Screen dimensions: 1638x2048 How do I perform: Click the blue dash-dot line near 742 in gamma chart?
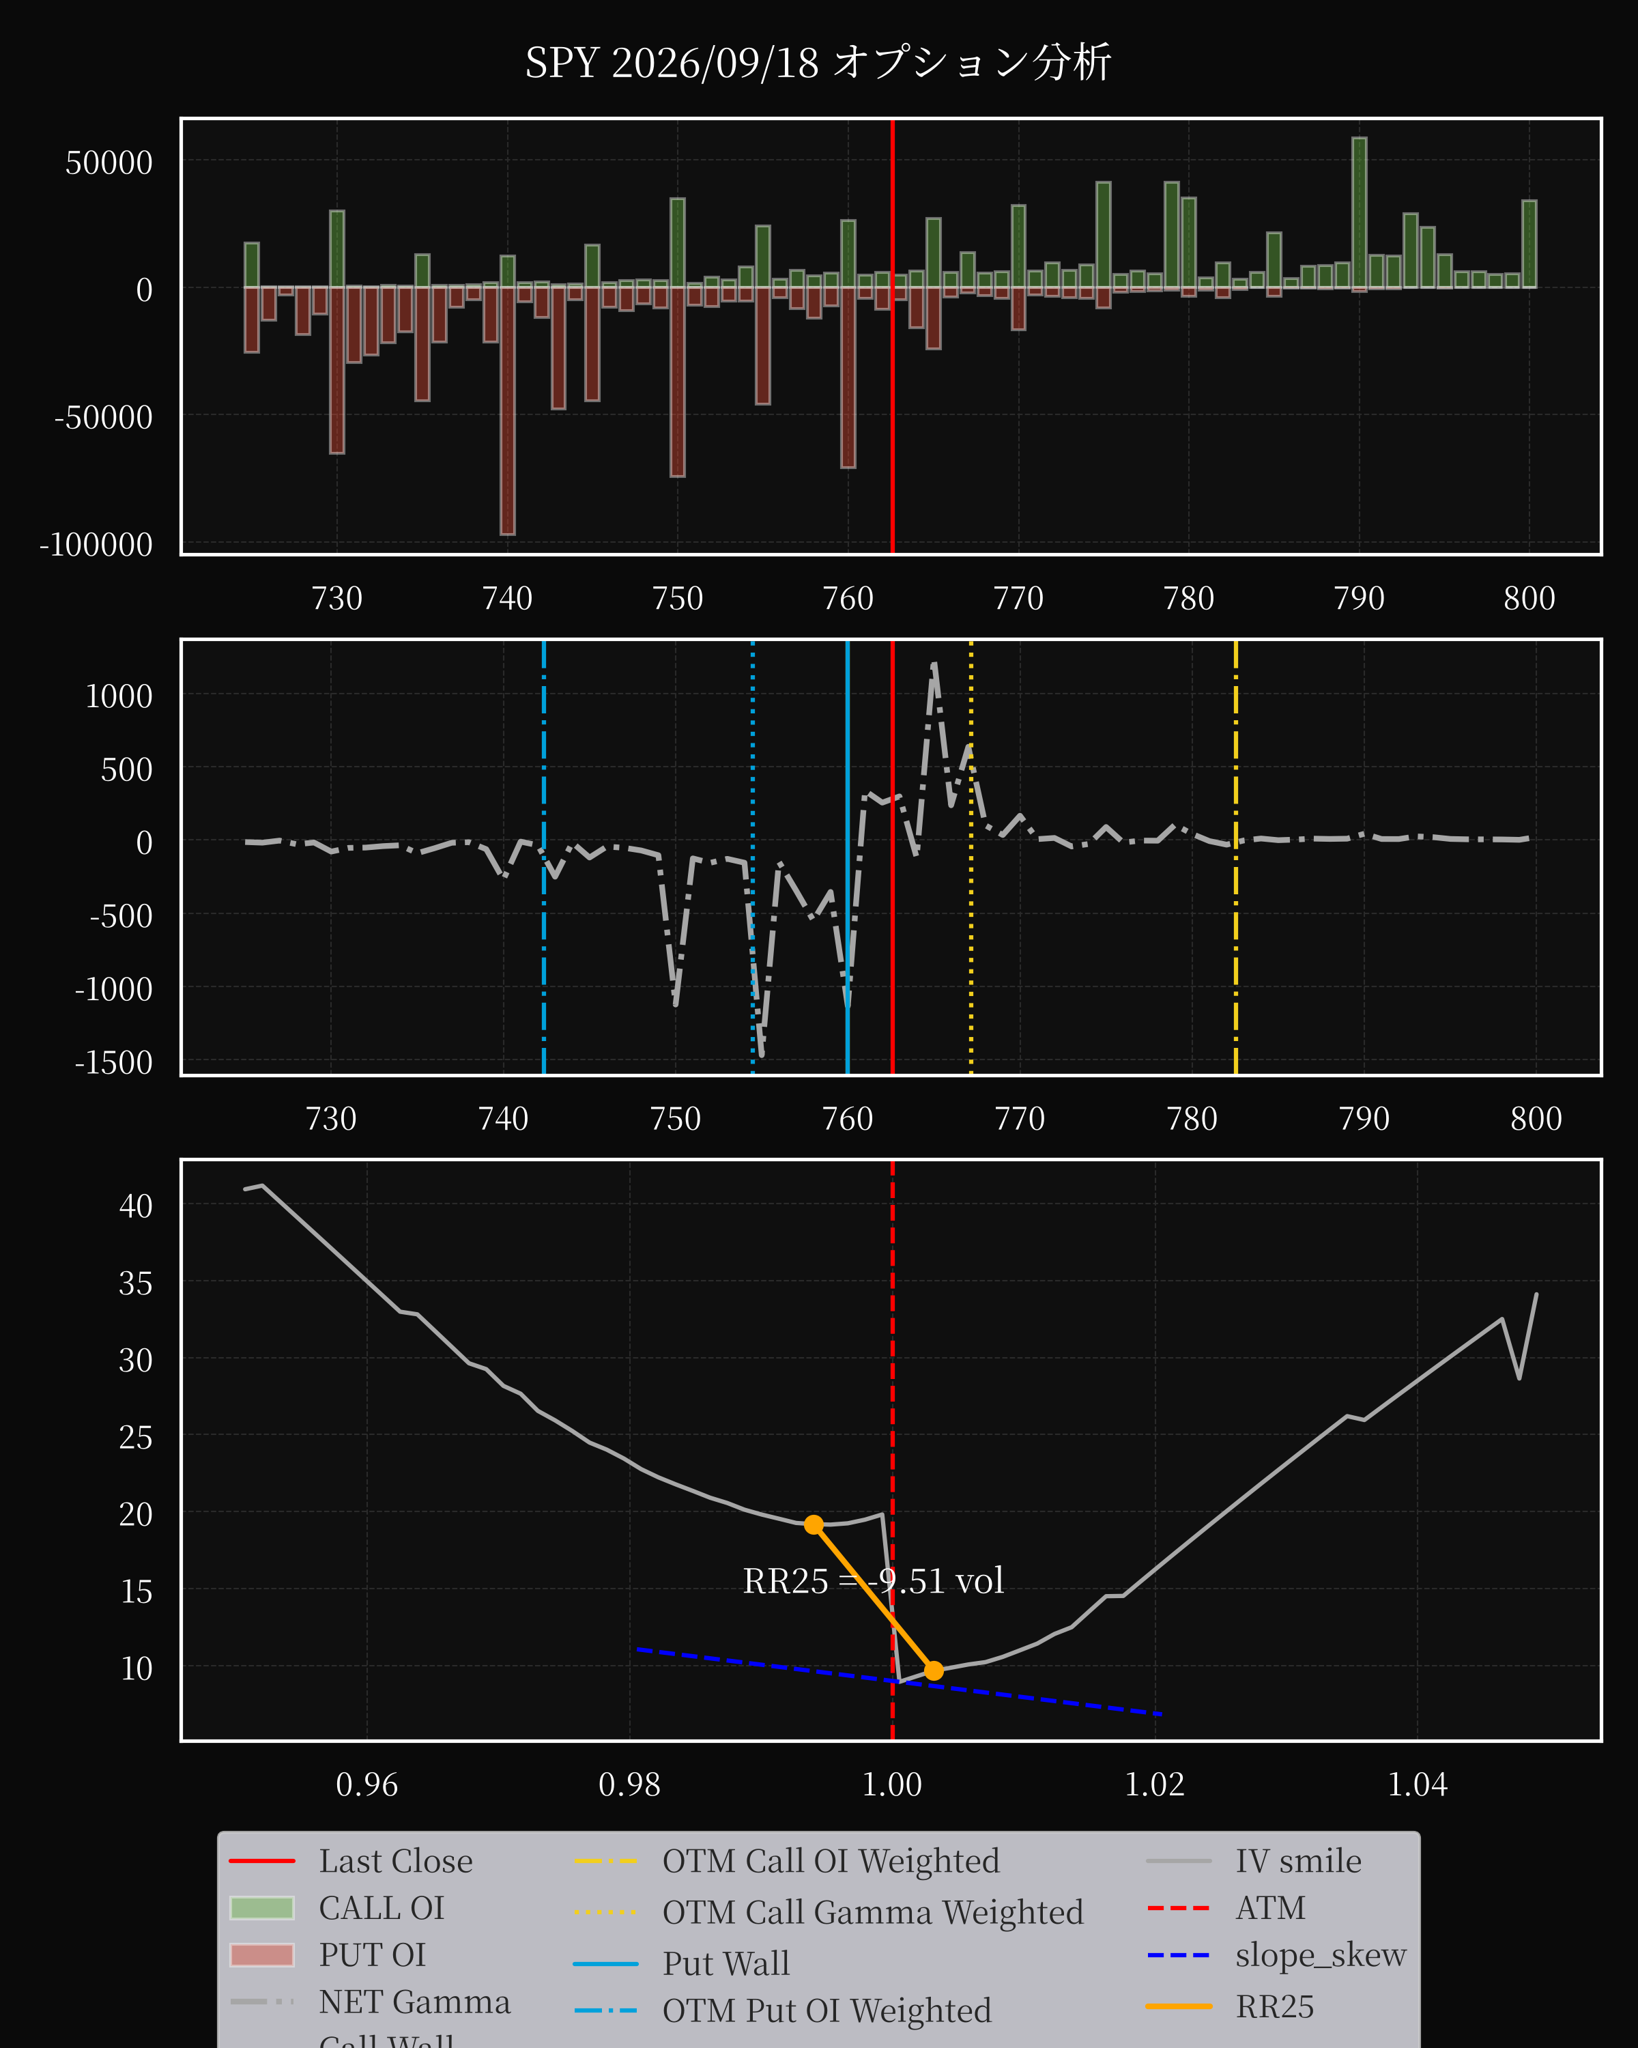pyautogui.click(x=543, y=857)
